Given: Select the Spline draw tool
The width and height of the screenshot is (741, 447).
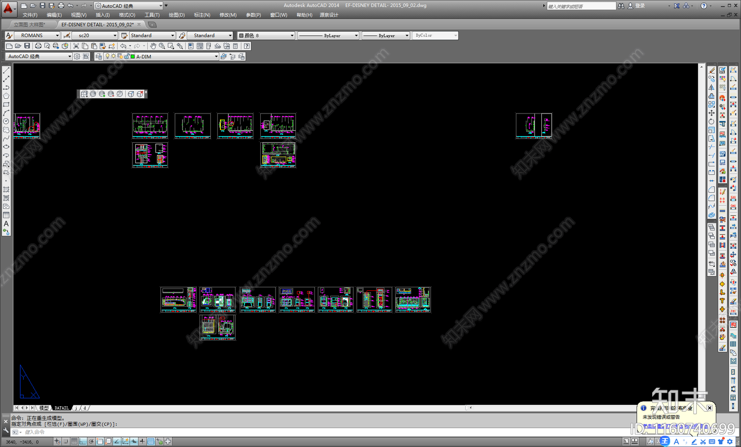Looking at the screenshot, I should coord(6,139).
